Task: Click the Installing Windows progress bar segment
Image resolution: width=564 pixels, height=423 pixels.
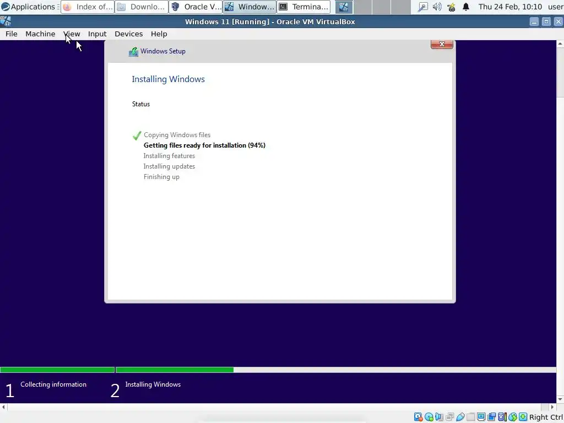Action: [336, 370]
